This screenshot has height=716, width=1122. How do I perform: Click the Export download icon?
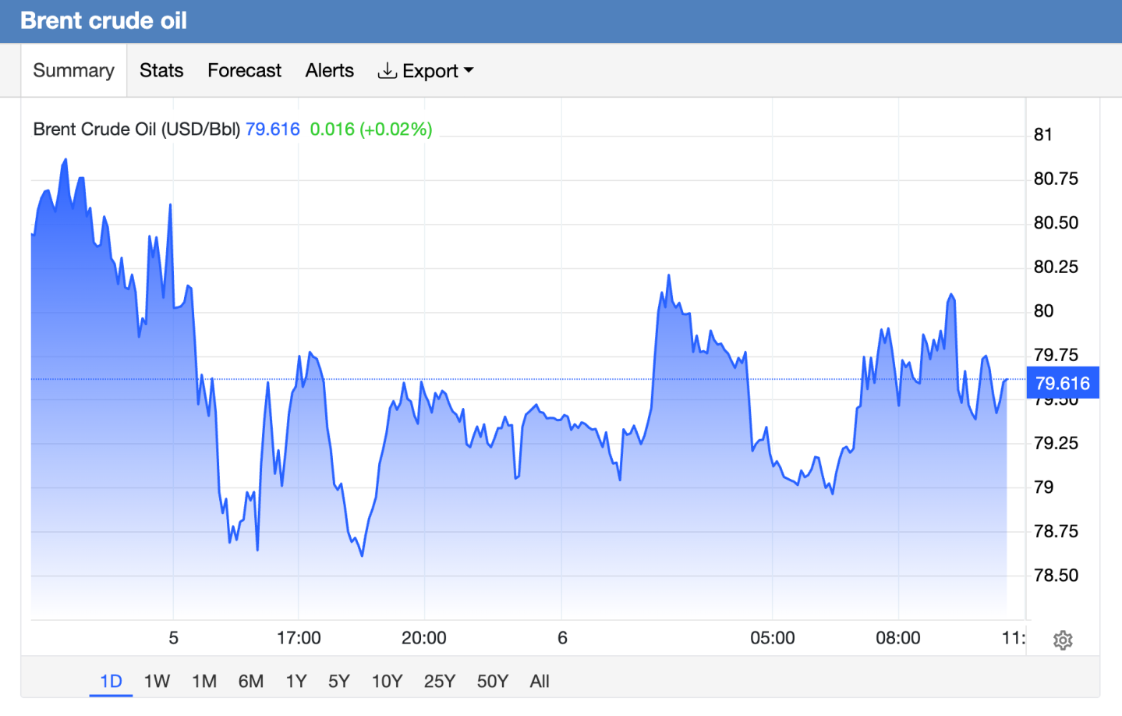coord(387,71)
